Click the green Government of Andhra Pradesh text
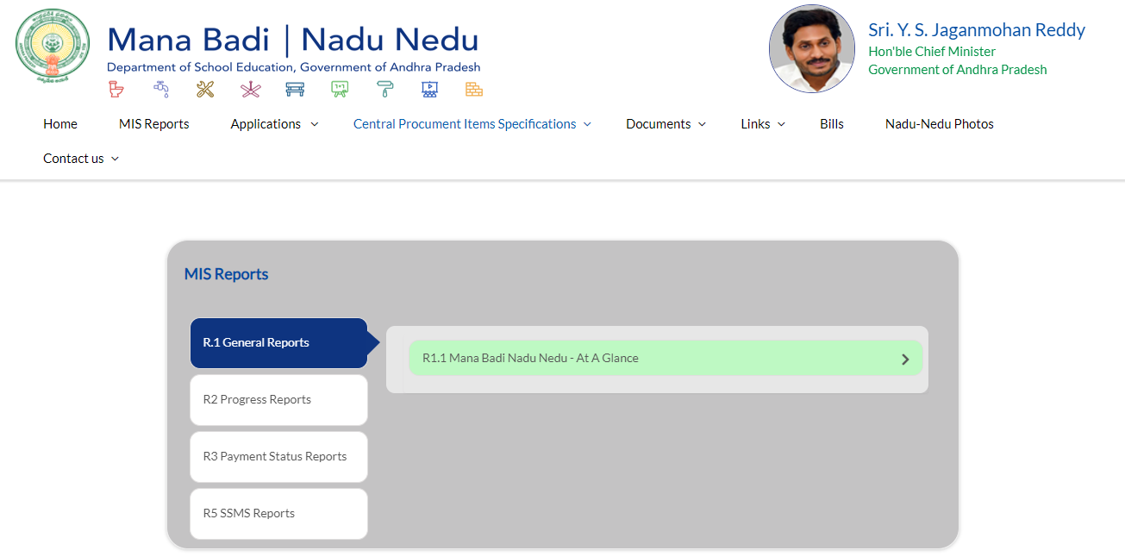1125x557 pixels. coord(958,70)
